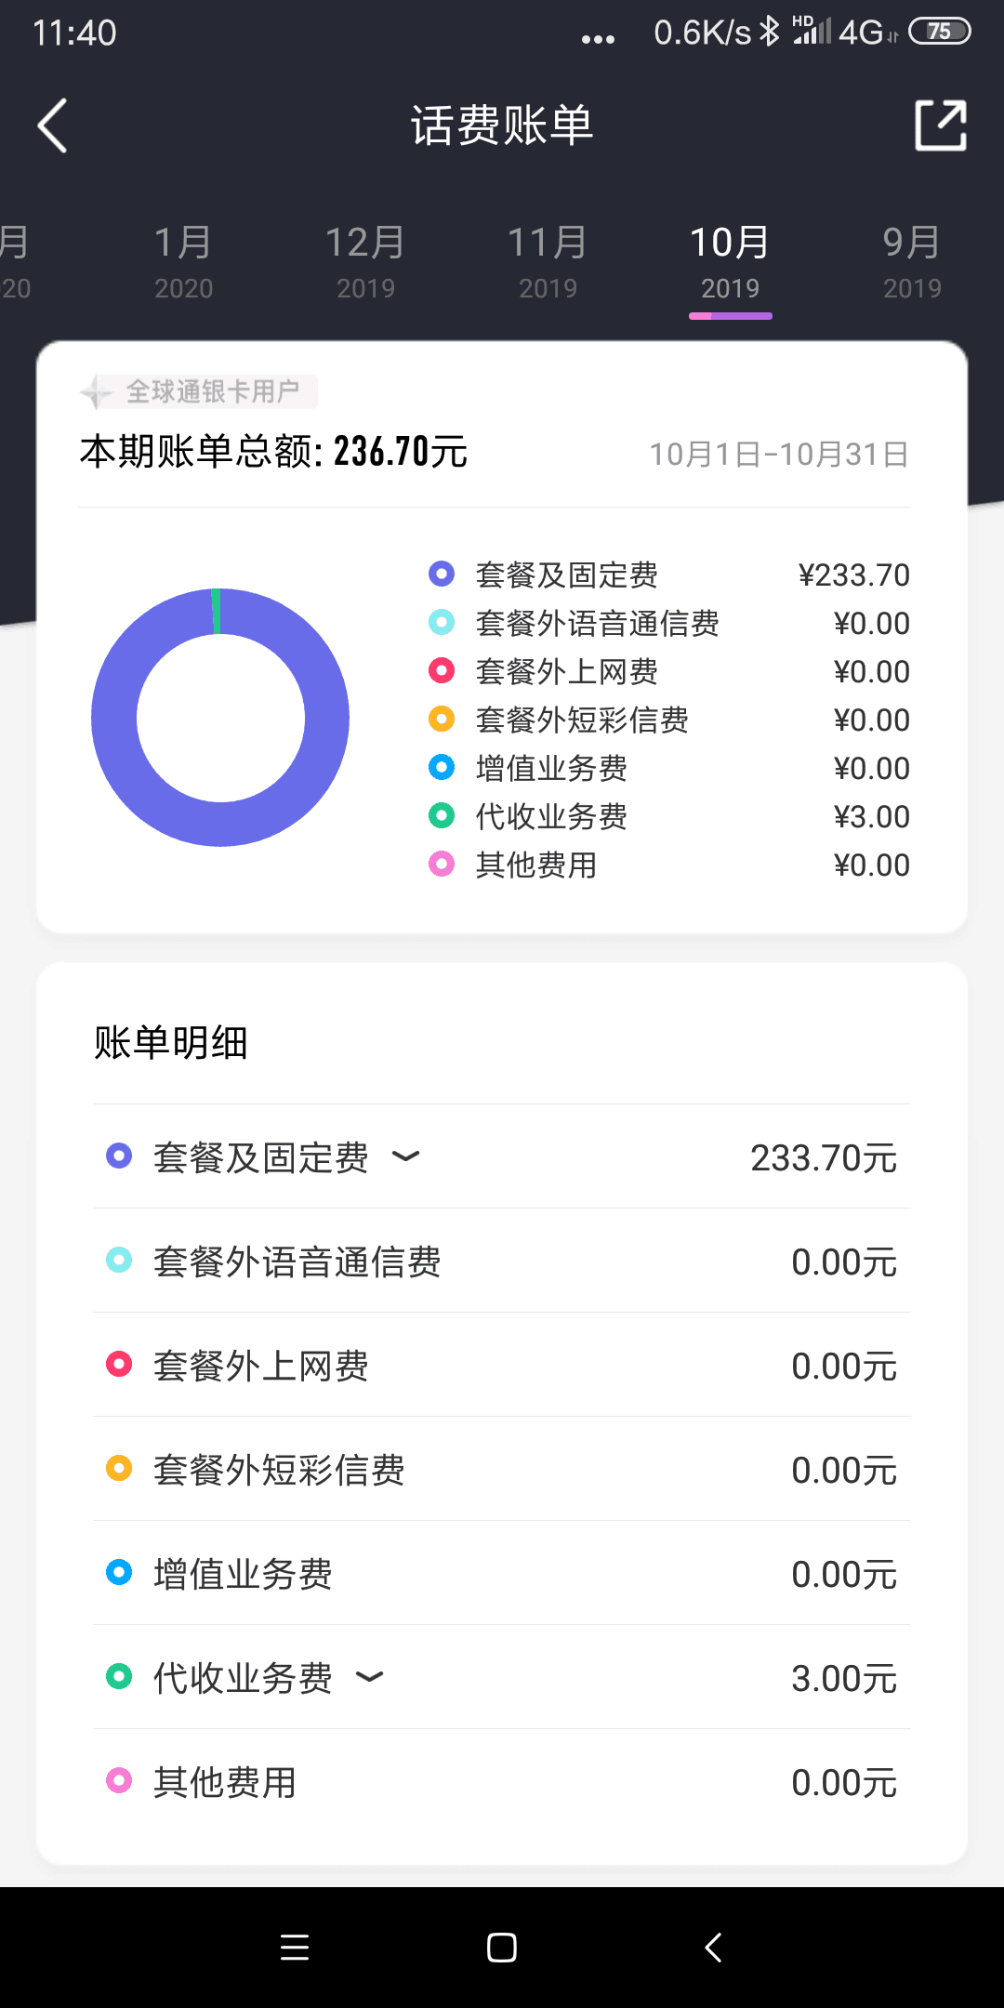Image resolution: width=1004 pixels, height=2008 pixels.
Task: Tap the 代收业务费 ¥3.00 legend entry
Action: (669, 816)
